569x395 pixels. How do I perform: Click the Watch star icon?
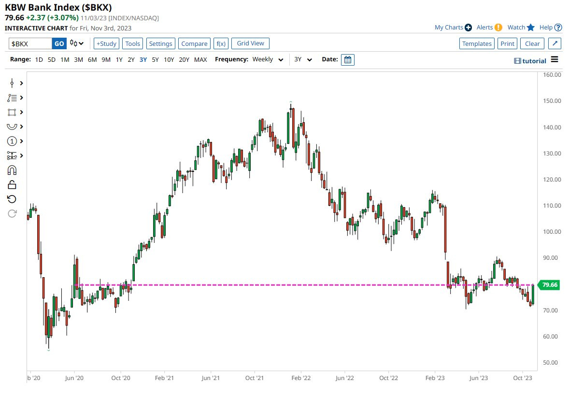coord(531,28)
